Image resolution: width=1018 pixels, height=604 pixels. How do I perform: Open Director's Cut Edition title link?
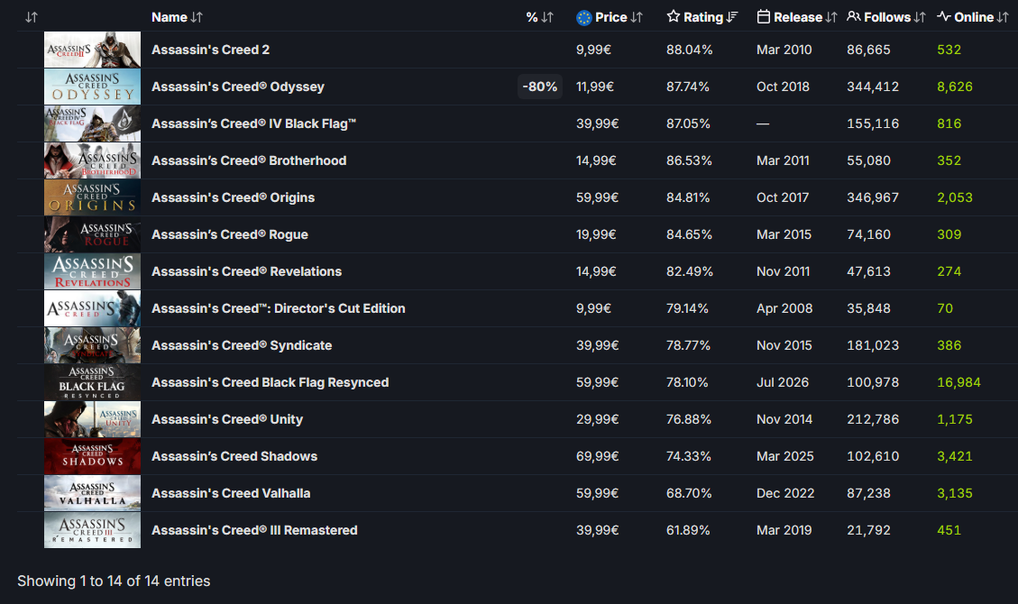click(279, 309)
